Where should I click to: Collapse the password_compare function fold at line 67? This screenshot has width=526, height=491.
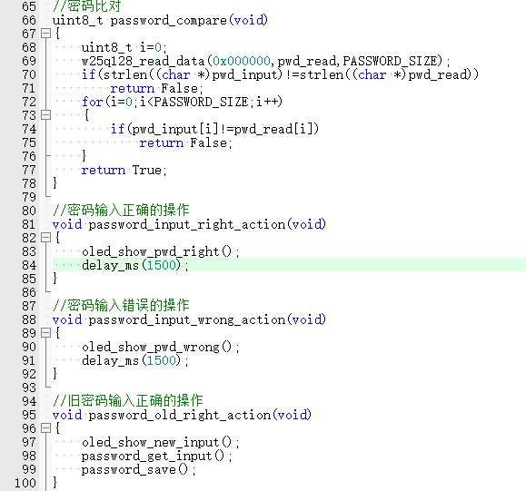(x=45, y=34)
